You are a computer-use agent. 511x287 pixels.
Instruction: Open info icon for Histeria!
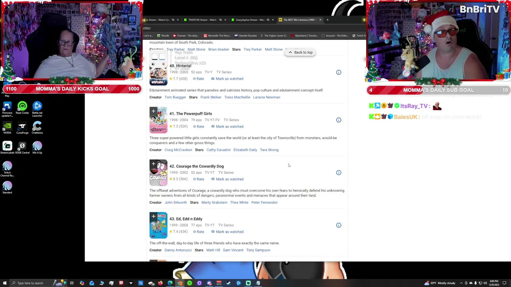click(x=339, y=72)
